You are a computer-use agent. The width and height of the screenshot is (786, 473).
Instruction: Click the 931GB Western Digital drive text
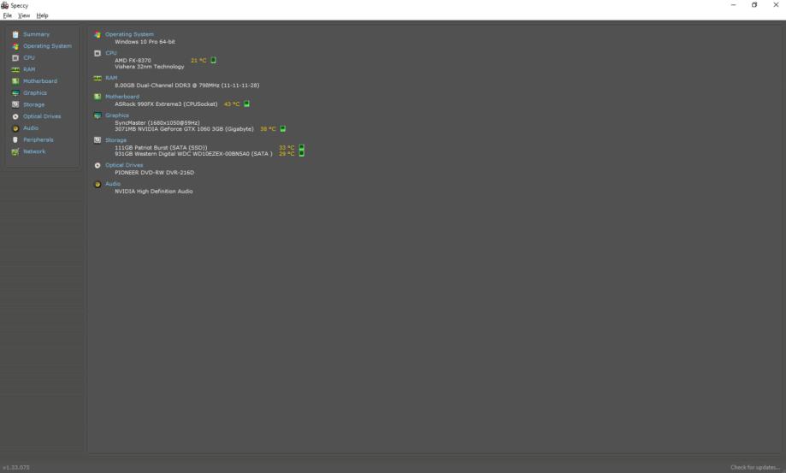193,154
